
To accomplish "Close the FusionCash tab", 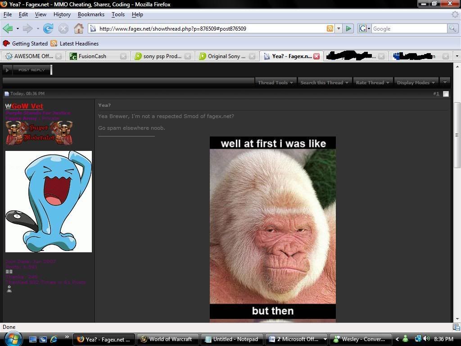I will click(x=123, y=56).
